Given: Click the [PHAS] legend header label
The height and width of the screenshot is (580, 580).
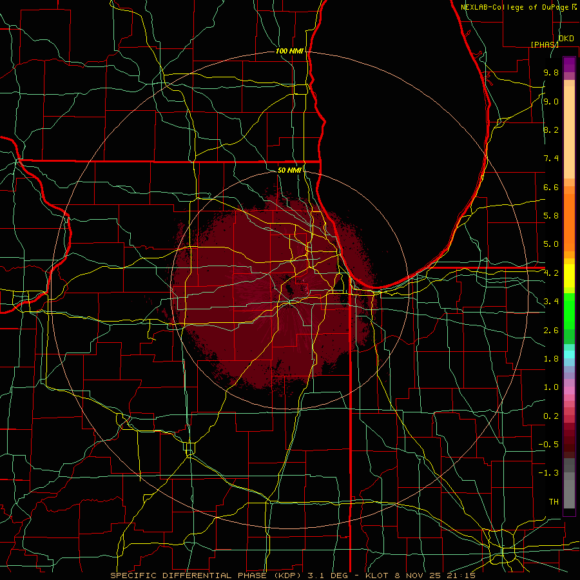Looking at the screenshot, I should (545, 44).
